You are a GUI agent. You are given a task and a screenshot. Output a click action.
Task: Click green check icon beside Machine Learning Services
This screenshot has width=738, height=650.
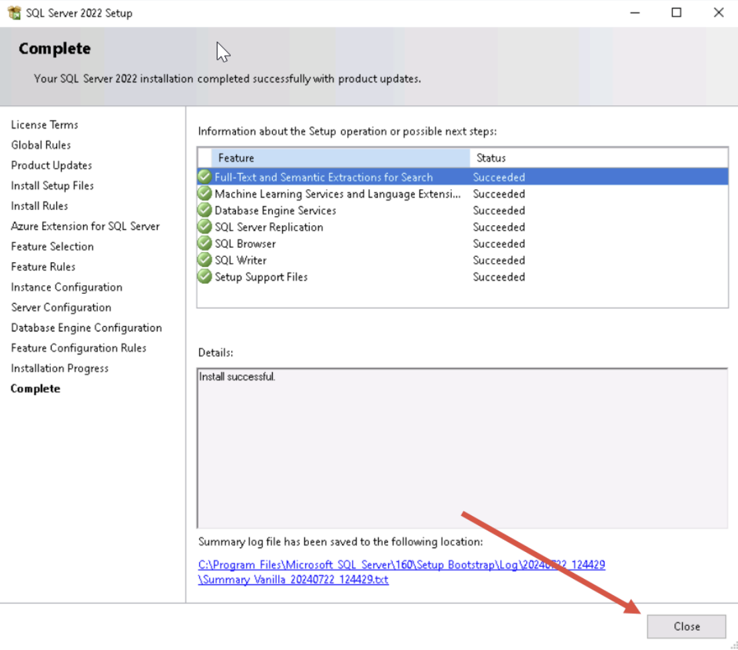pos(204,193)
